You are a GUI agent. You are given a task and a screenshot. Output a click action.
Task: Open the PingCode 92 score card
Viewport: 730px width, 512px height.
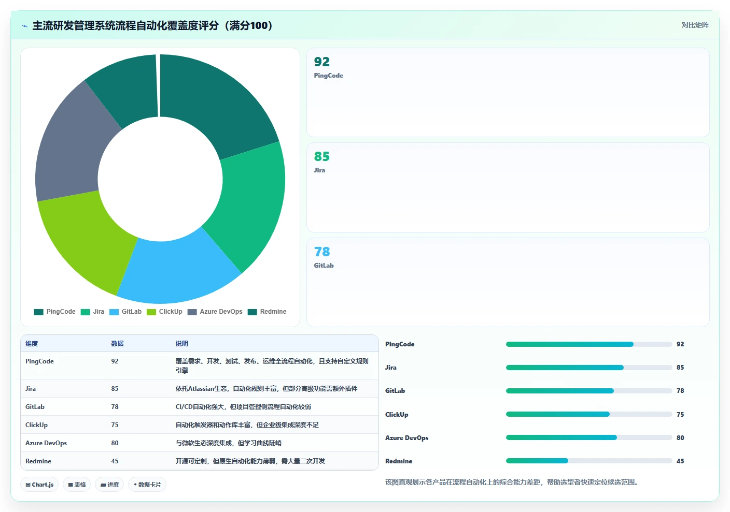pyautogui.click(x=508, y=93)
